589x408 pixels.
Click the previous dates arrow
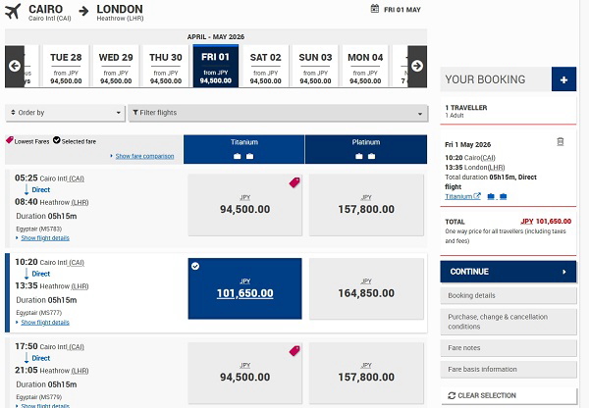pos(15,66)
